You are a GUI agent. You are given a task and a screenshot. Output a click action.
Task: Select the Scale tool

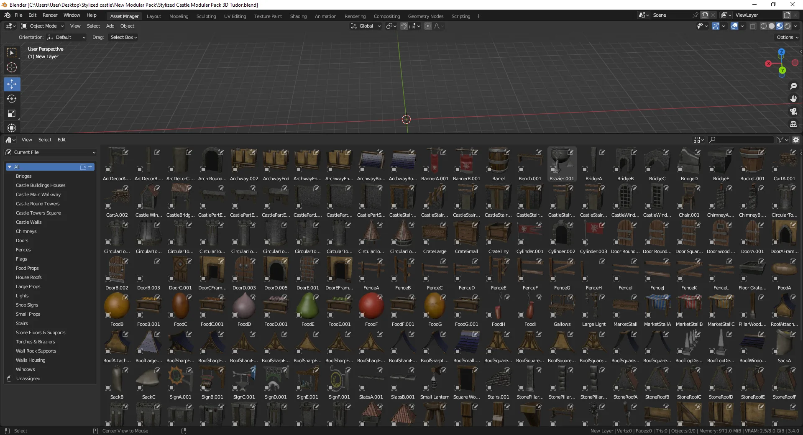tap(12, 114)
